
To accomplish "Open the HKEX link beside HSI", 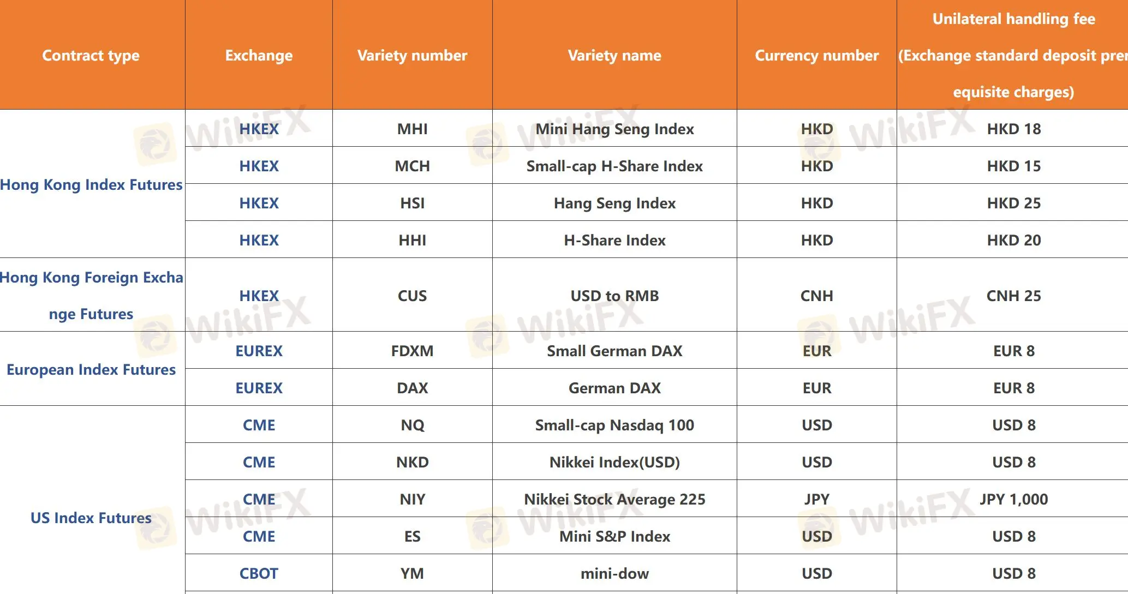I will point(259,203).
